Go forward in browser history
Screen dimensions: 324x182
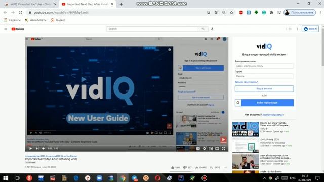click(13, 12)
